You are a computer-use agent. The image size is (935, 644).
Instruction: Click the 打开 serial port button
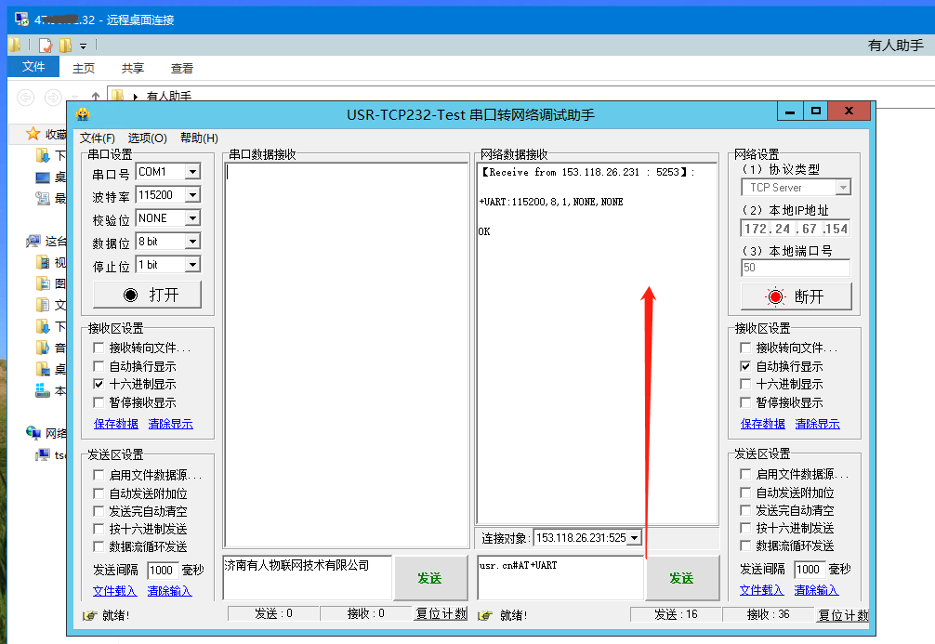pyautogui.click(x=147, y=295)
